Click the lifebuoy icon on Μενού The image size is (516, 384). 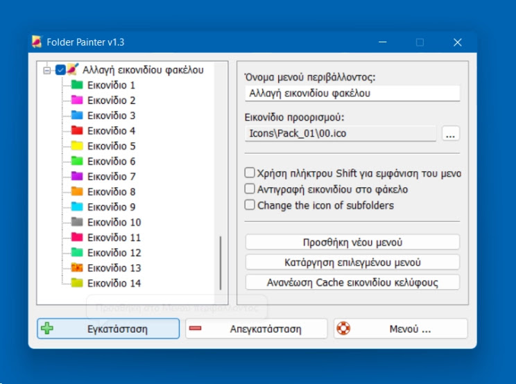tap(343, 328)
